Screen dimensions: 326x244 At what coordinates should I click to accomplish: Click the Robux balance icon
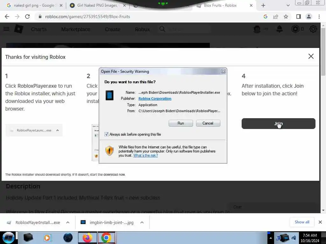coord(295,29)
